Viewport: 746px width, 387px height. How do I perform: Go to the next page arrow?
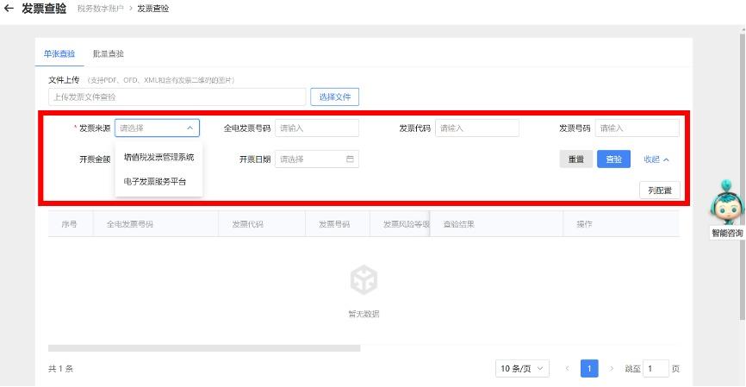pyautogui.click(x=612, y=369)
